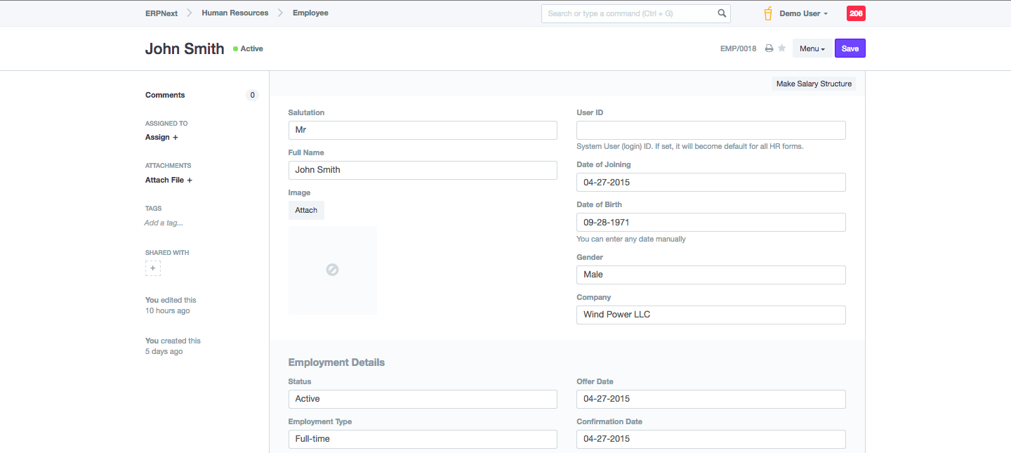The width and height of the screenshot is (1011, 453).
Task: Open the Employment Type field
Action: point(423,439)
